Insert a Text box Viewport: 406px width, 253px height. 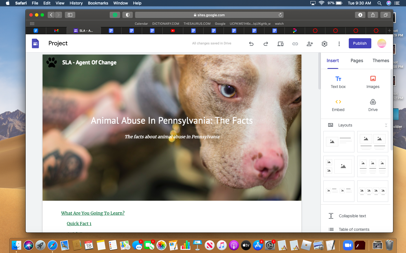coord(338,82)
